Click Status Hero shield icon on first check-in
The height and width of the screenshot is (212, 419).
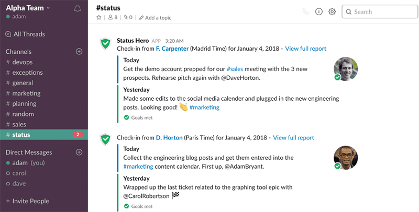click(x=106, y=43)
